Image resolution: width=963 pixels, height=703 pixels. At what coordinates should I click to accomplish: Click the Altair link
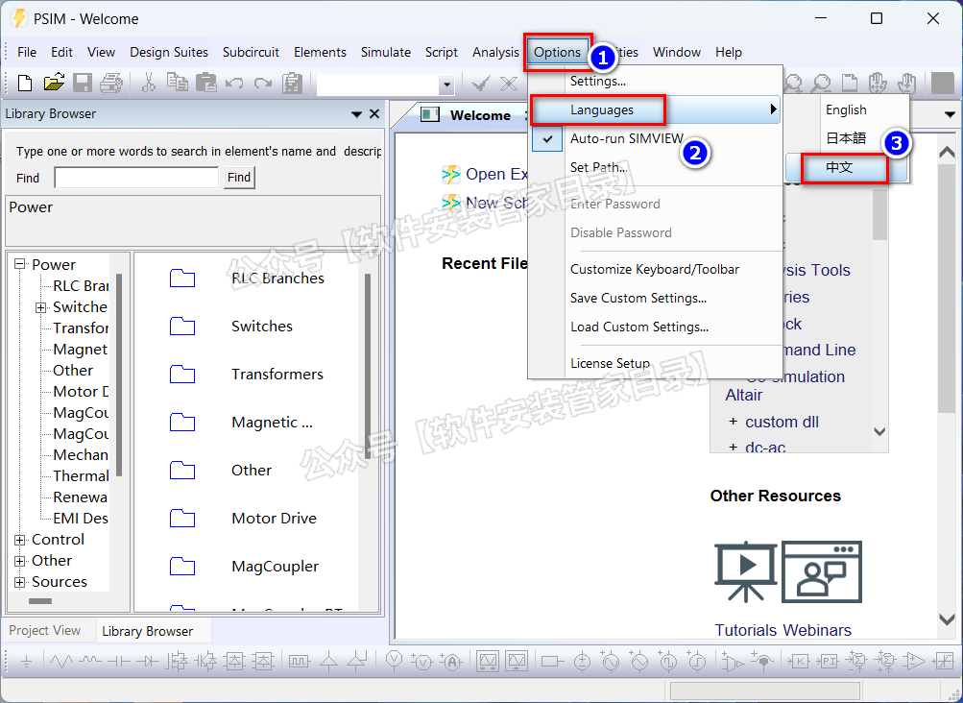[x=744, y=395]
